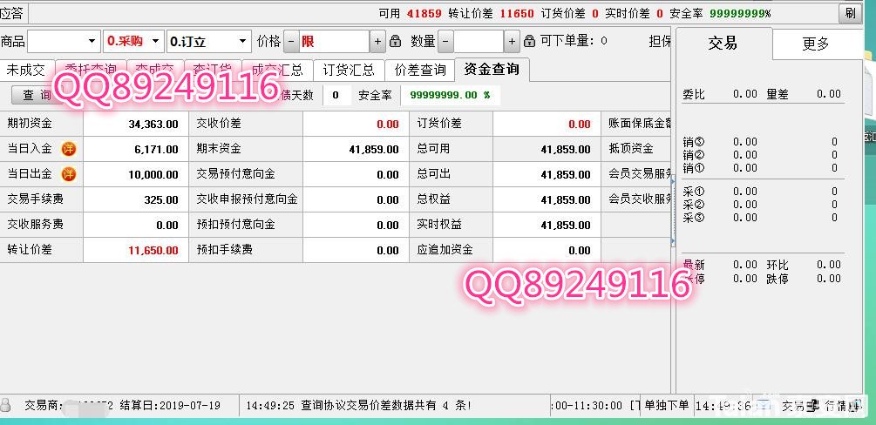Switch to the 查成交 tab
The image size is (876, 425).
[155, 70]
